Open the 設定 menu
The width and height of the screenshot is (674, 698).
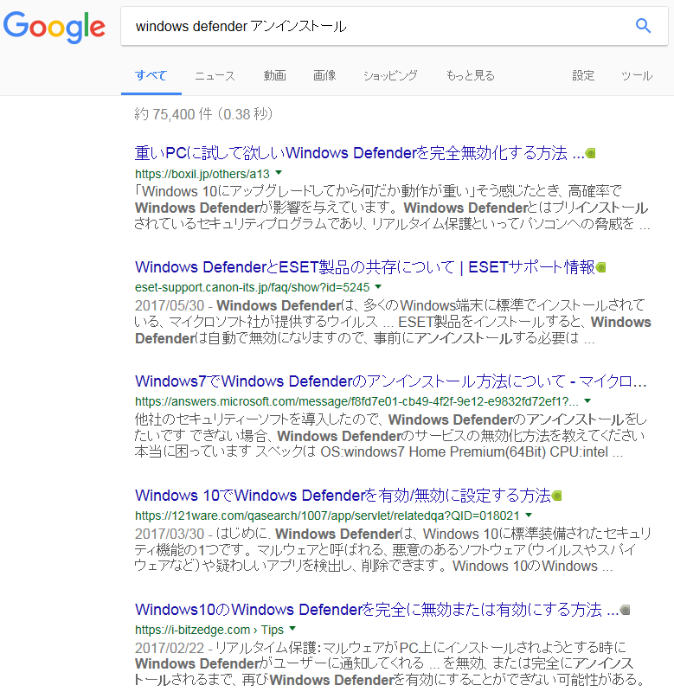[x=583, y=75]
